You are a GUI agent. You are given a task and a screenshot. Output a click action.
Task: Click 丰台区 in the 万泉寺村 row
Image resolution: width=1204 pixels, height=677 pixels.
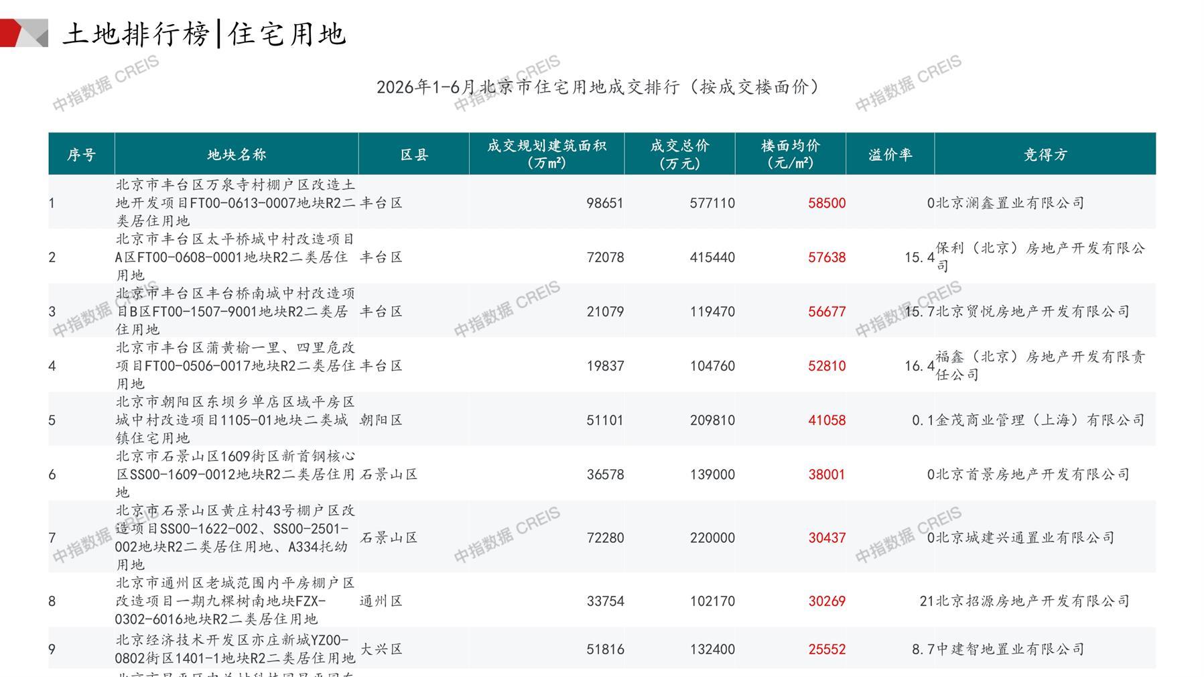[x=381, y=203]
